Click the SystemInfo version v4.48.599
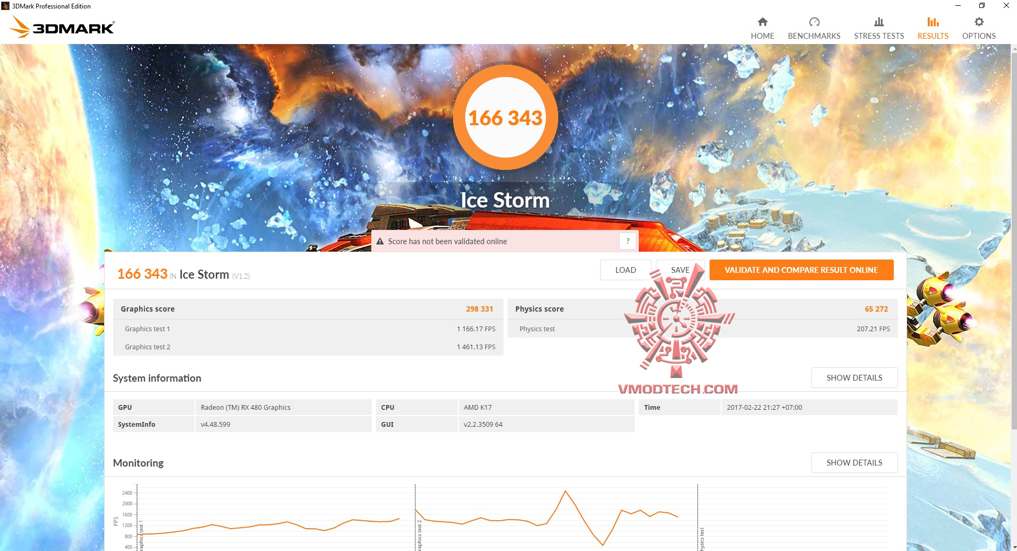Viewport: 1017px width, 551px height. tap(216, 425)
